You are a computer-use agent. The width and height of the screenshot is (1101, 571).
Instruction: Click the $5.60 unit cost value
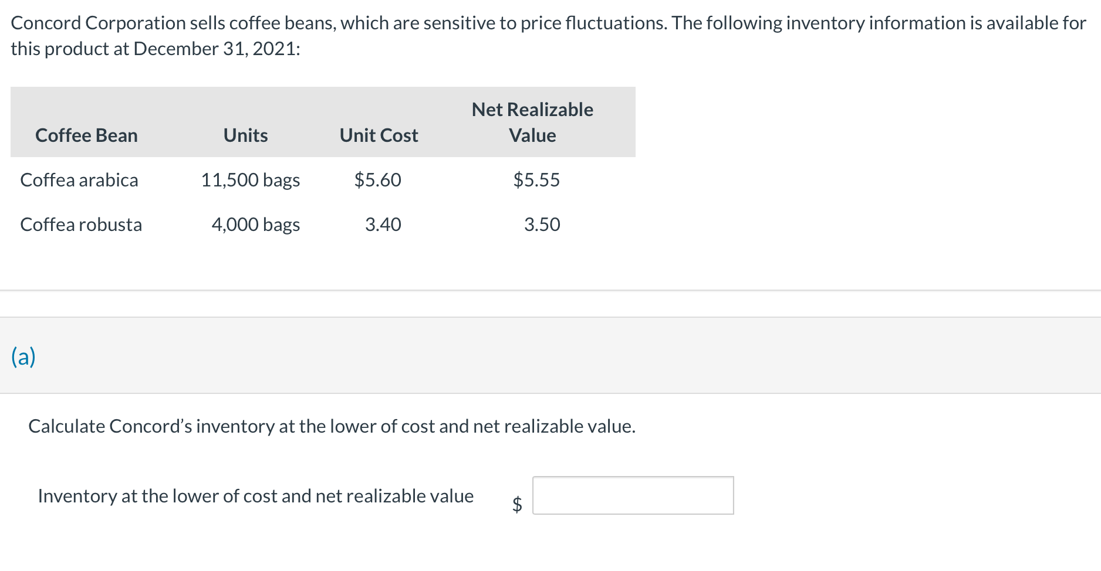pyautogui.click(x=377, y=180)
